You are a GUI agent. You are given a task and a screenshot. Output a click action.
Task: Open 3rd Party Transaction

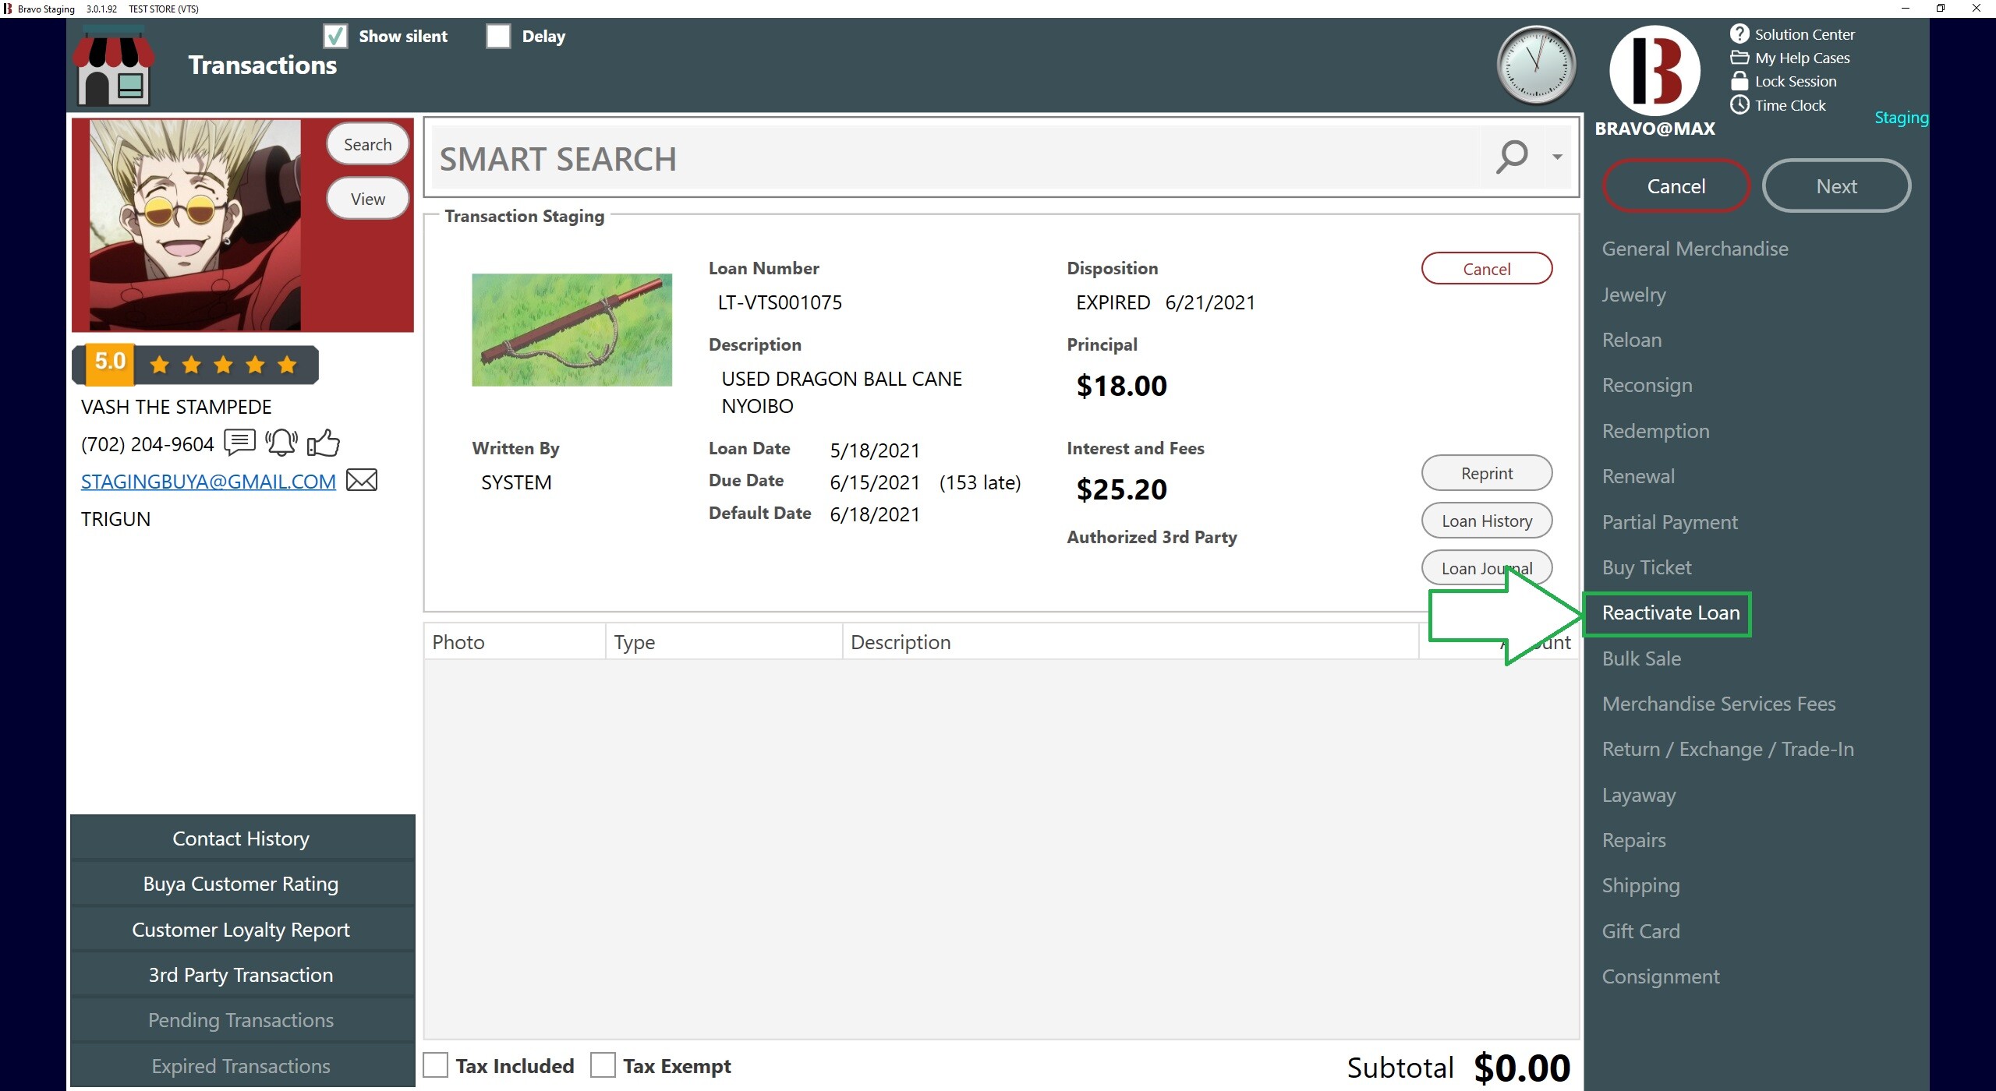tap(242, 975)
